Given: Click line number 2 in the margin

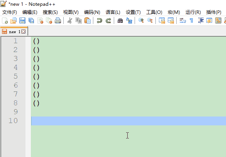Looking at the screenshot, I should [x=15, y=50].
